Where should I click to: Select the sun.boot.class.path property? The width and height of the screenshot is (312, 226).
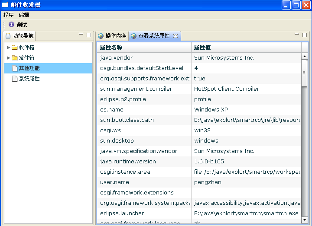127,120
